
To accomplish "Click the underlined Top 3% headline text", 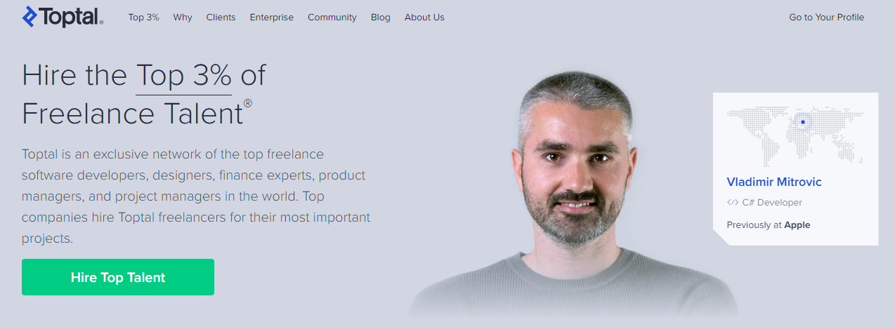I will pos(184,76).
